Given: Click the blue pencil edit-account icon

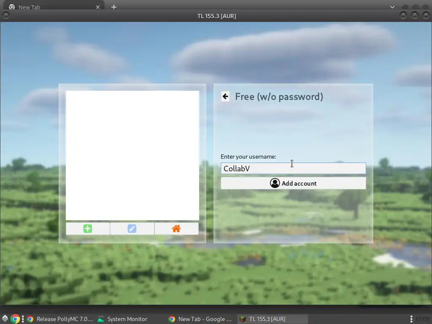Looking at the screenshot, I should click(132, 228).
